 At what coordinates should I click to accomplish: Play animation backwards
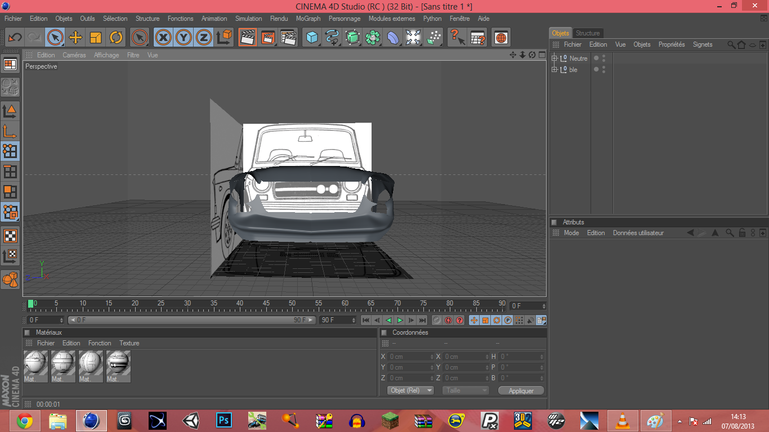(388, 320)
